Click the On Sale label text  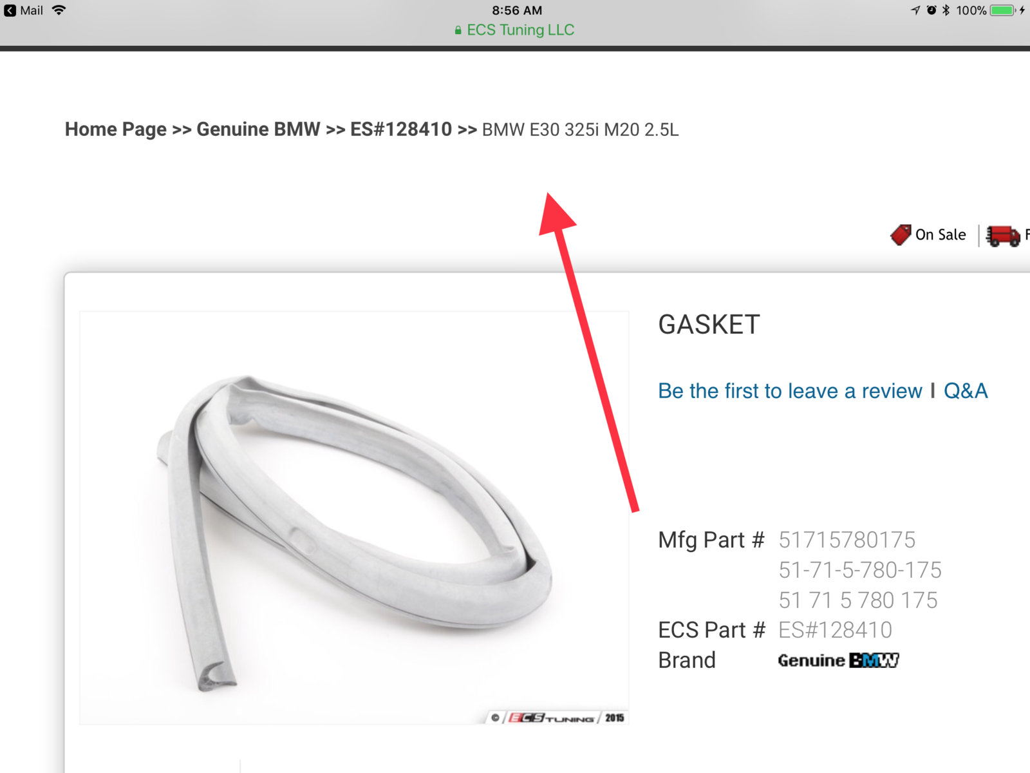(x=941, y=235)
